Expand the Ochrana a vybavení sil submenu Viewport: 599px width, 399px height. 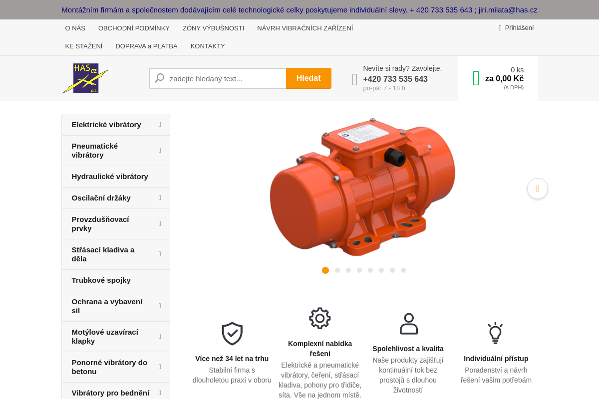point(160,306)
